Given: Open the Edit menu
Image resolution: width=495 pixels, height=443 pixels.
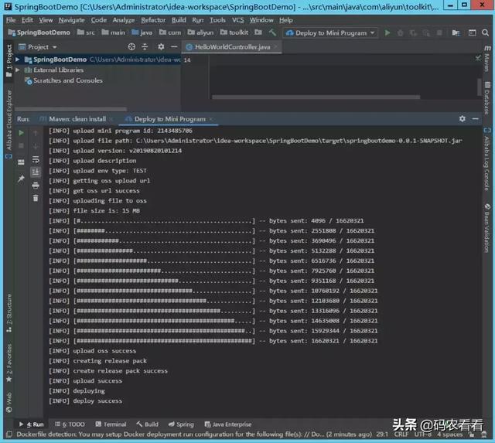Looking at the screenshot, I should pos(27,20).
